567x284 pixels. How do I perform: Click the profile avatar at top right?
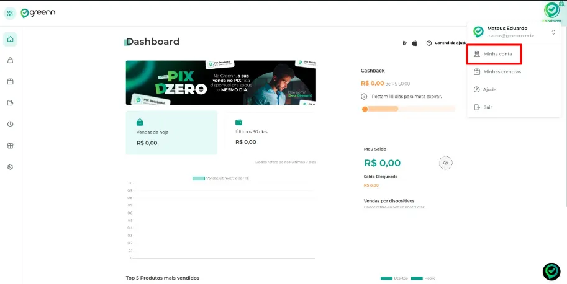[552, 10]
